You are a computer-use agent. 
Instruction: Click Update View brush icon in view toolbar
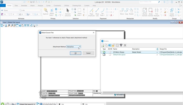6,26
